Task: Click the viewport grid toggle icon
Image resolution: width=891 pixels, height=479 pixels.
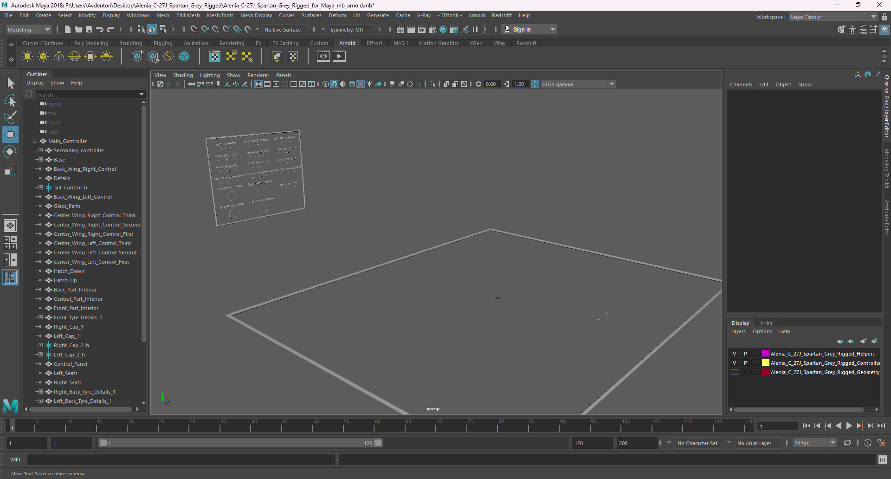Action: click(x=258, y=84)
